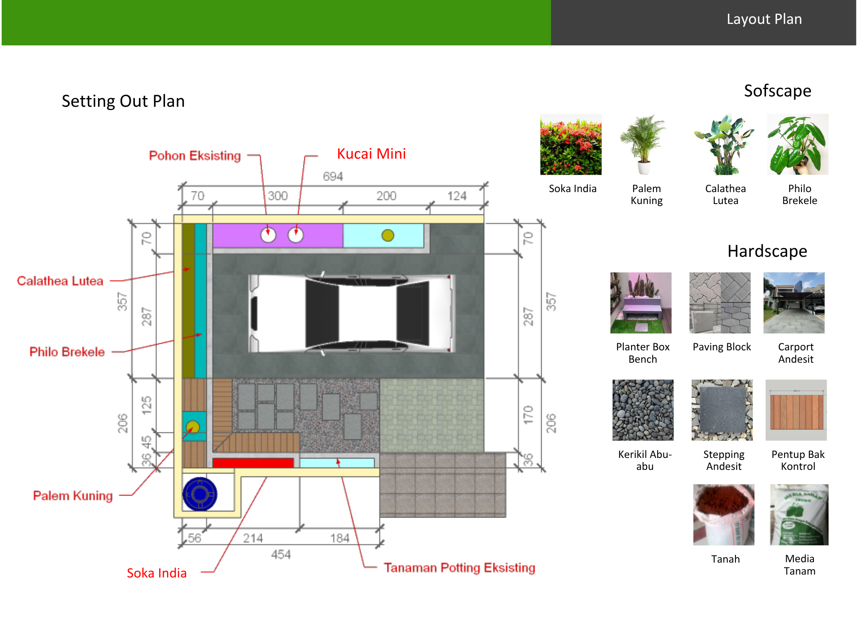The height and width of the screenshot is (643, 858).
Task: Select the "Tanaman Potting Eksisting" callout label
Action: pos(460,568)
